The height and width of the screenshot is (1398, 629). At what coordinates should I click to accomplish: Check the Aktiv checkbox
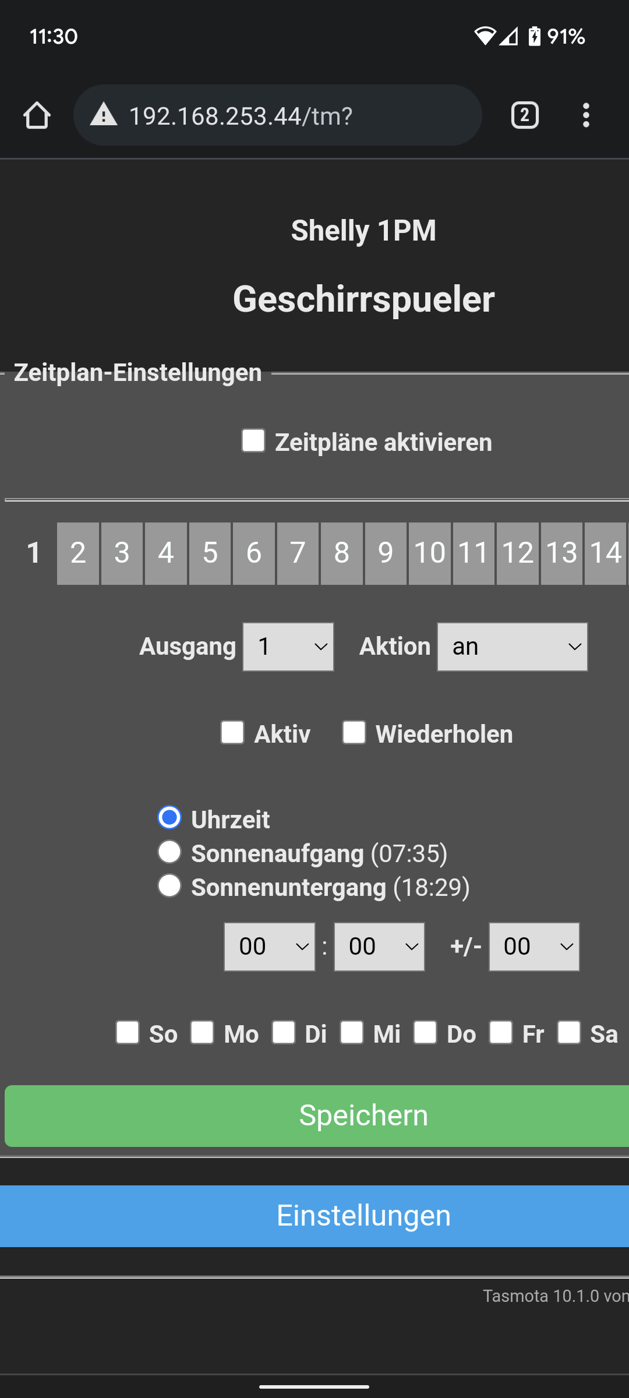232,732
